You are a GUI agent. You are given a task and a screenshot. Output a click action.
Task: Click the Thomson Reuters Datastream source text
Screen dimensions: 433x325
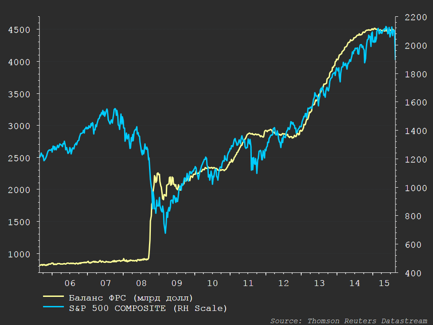click(x=349, y=320)
